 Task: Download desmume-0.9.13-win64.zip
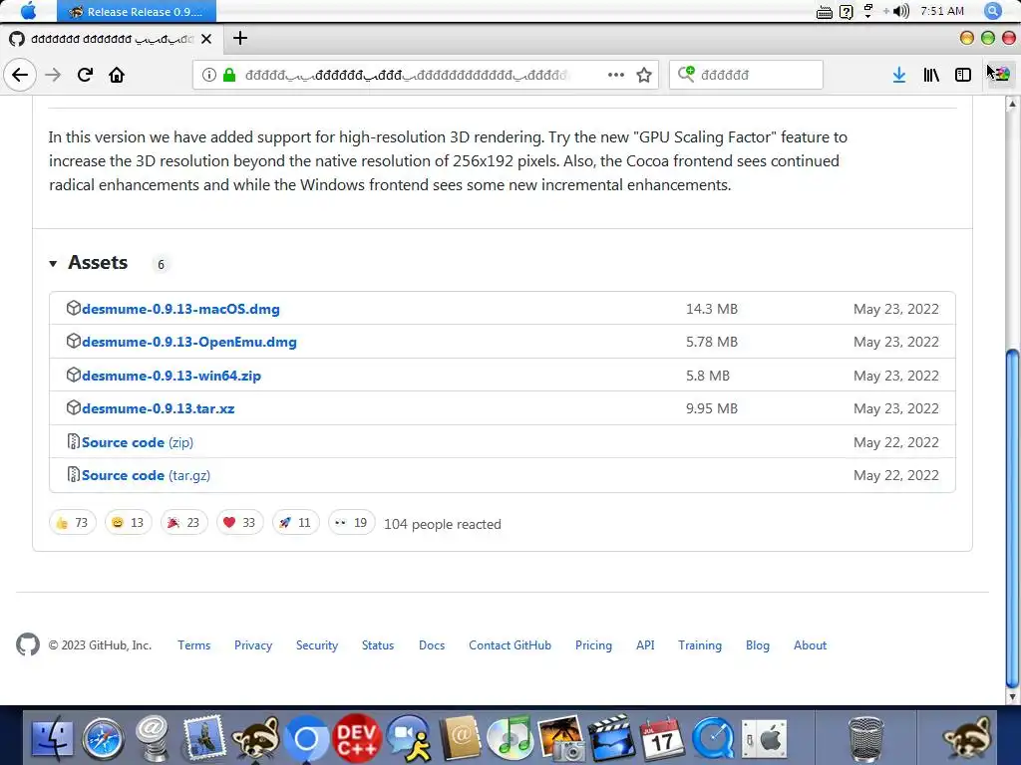coord(171,376)
